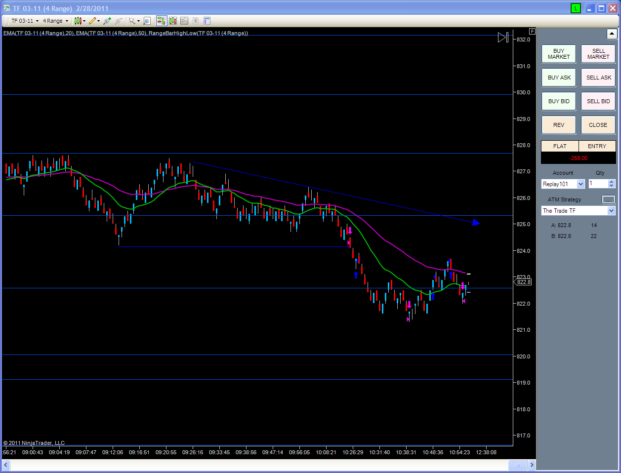Click the BUY ASK button

559,78
